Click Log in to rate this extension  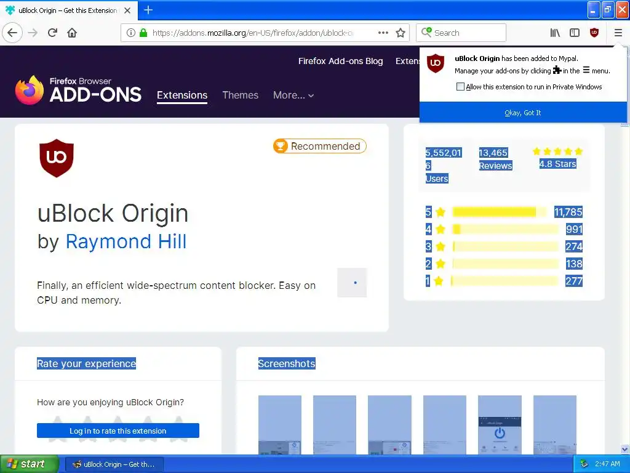pyautogui.click(x=118, y=431)
